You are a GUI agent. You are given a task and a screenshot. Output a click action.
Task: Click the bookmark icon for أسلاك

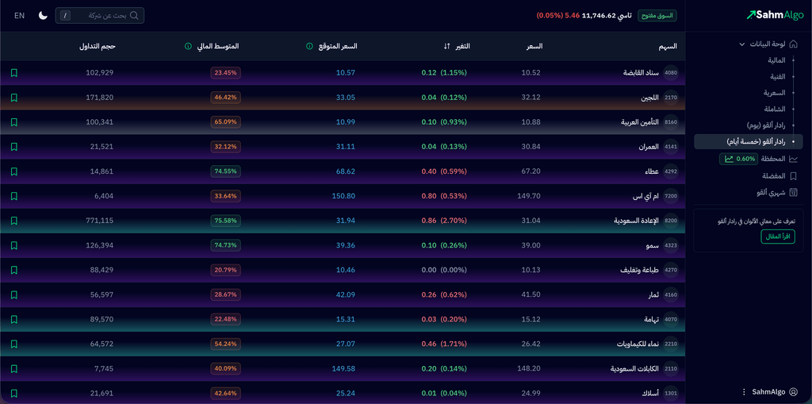click(x=14, y=393)
